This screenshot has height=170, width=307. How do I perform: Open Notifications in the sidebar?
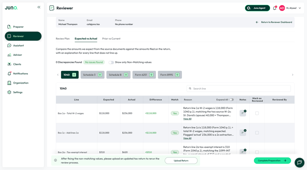coord(23,74)
